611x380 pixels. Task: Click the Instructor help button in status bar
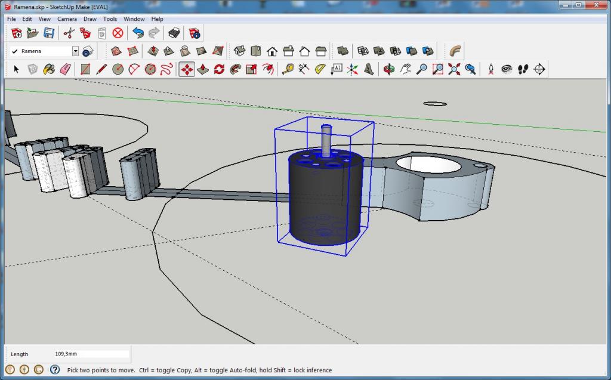click(x=54, y=370)
